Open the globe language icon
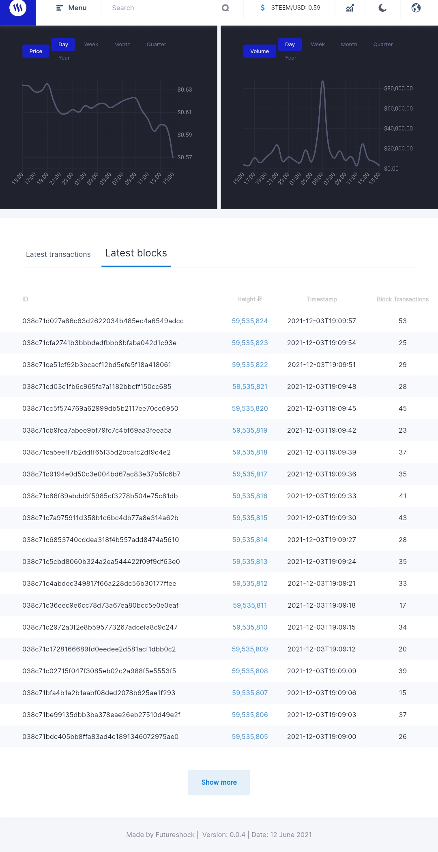The width and height of the screenshot is (438, 852). coord(416,8)
